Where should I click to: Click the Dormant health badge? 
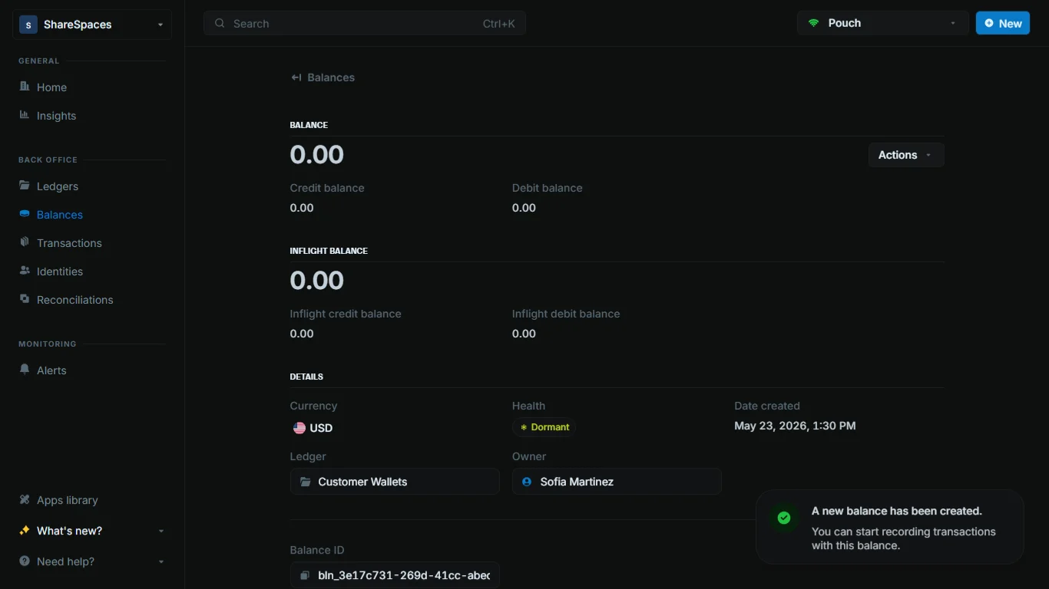pyautogui.click(x=544, y=427)
